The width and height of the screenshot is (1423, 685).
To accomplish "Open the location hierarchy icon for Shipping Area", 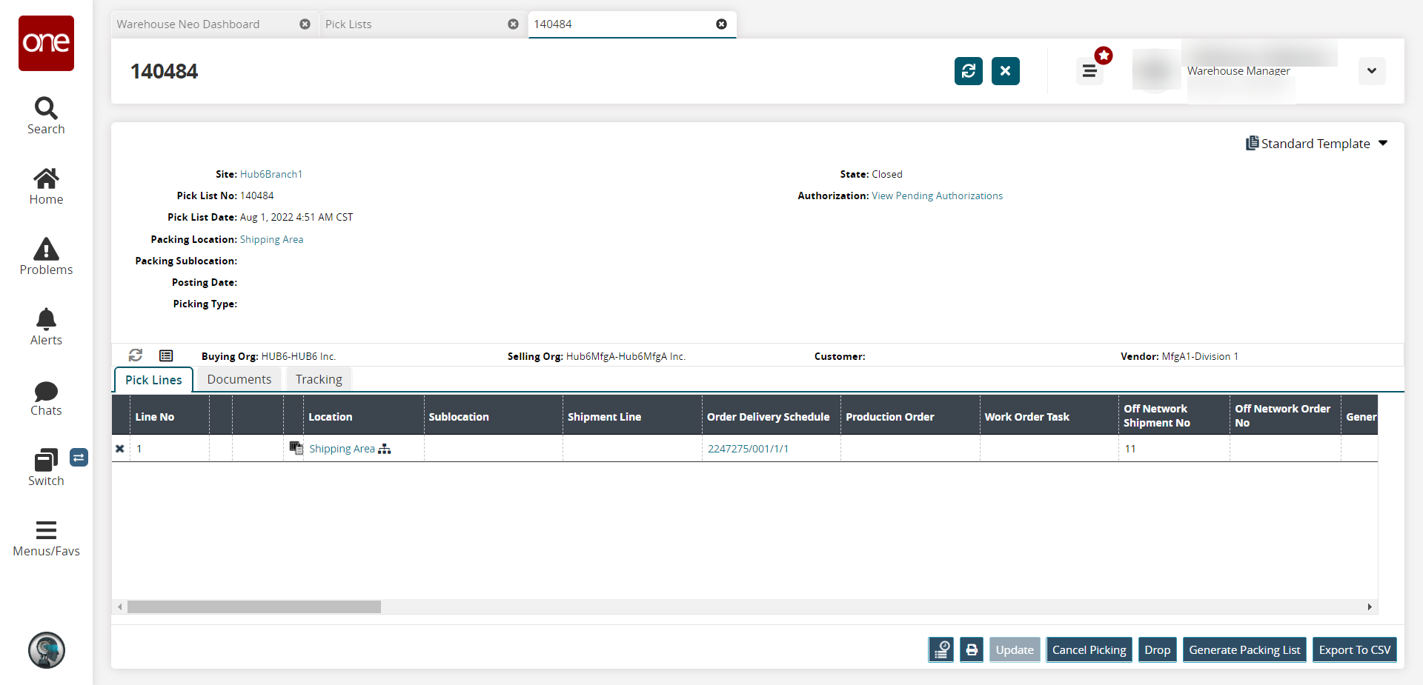I will 385,449.
